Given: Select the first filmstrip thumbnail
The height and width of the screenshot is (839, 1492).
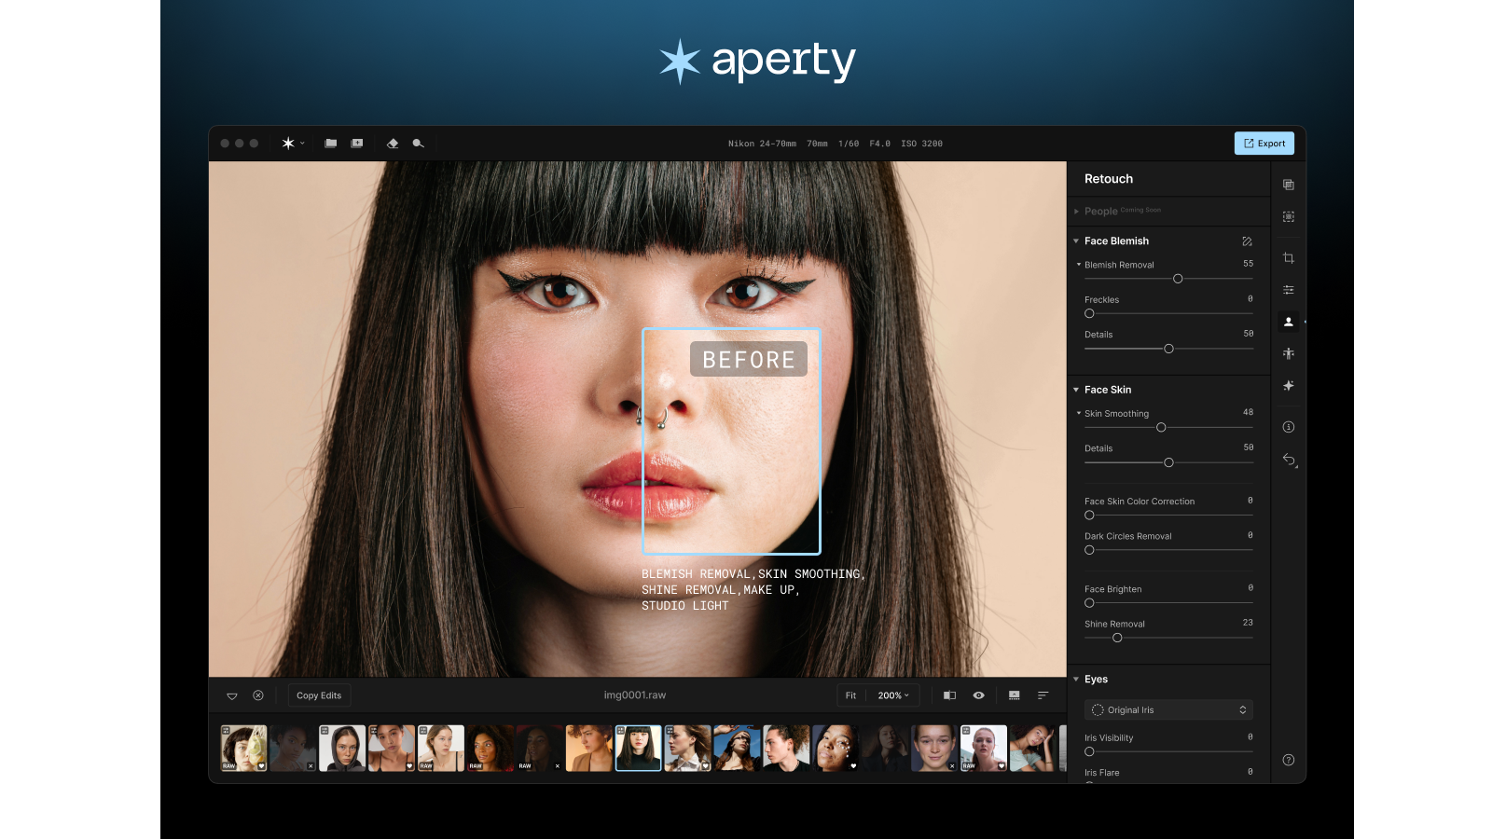Looking at the screenshot, I should tap(243, 749).
